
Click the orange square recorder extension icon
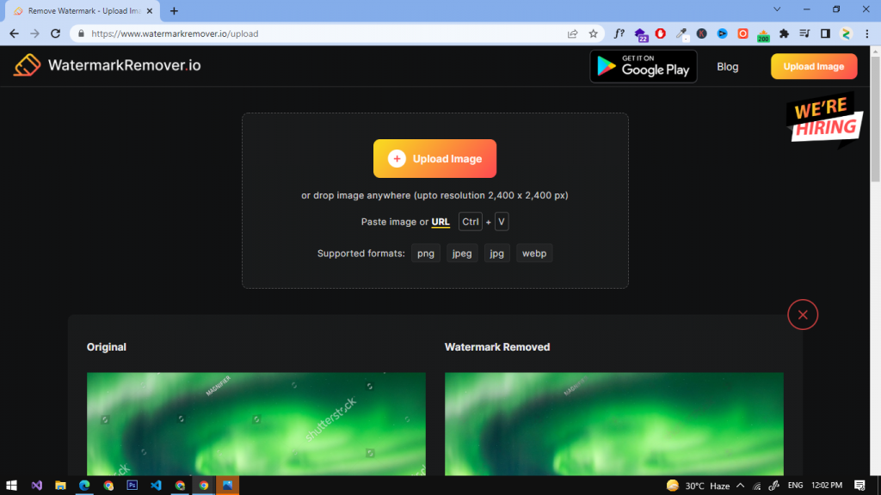tap(742, 34)
